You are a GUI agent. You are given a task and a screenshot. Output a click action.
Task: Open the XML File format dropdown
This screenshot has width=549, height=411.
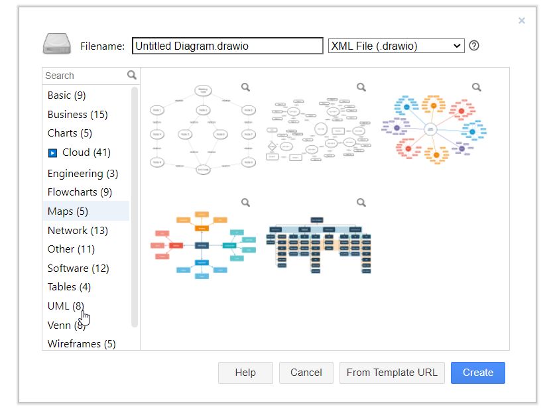click(396, 46)
